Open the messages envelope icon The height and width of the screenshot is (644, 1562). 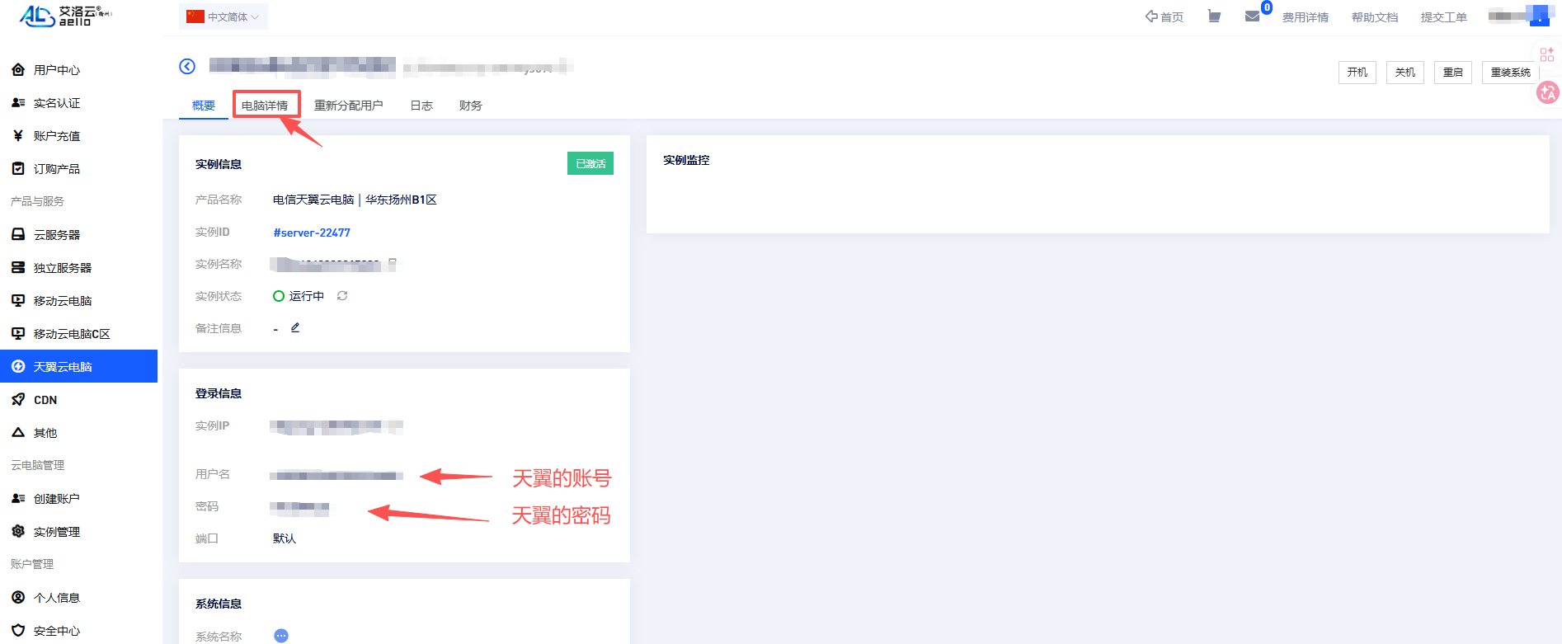click(x=1252, y=16)
